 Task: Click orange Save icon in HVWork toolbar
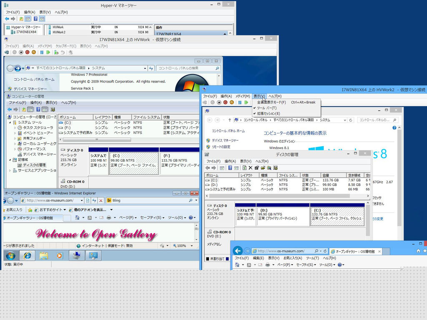[x=34, y=52]
